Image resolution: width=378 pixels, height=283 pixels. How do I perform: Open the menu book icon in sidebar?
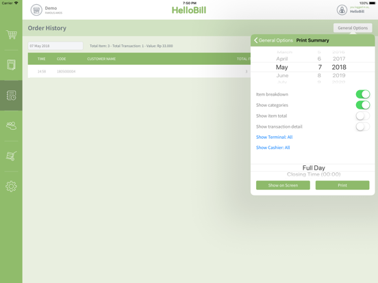point(12,65)
